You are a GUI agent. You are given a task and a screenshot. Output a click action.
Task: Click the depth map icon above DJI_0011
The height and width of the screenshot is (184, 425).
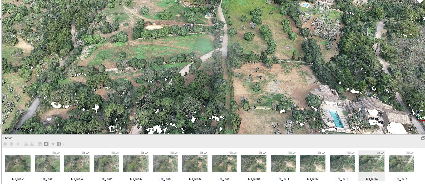(290, 153)
